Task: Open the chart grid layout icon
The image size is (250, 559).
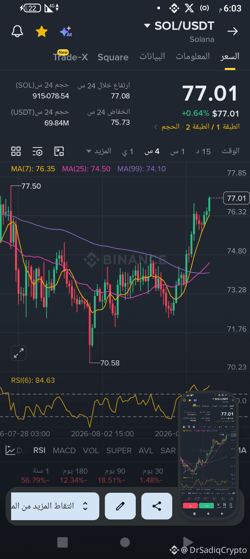Action: (x=16, y=151)
